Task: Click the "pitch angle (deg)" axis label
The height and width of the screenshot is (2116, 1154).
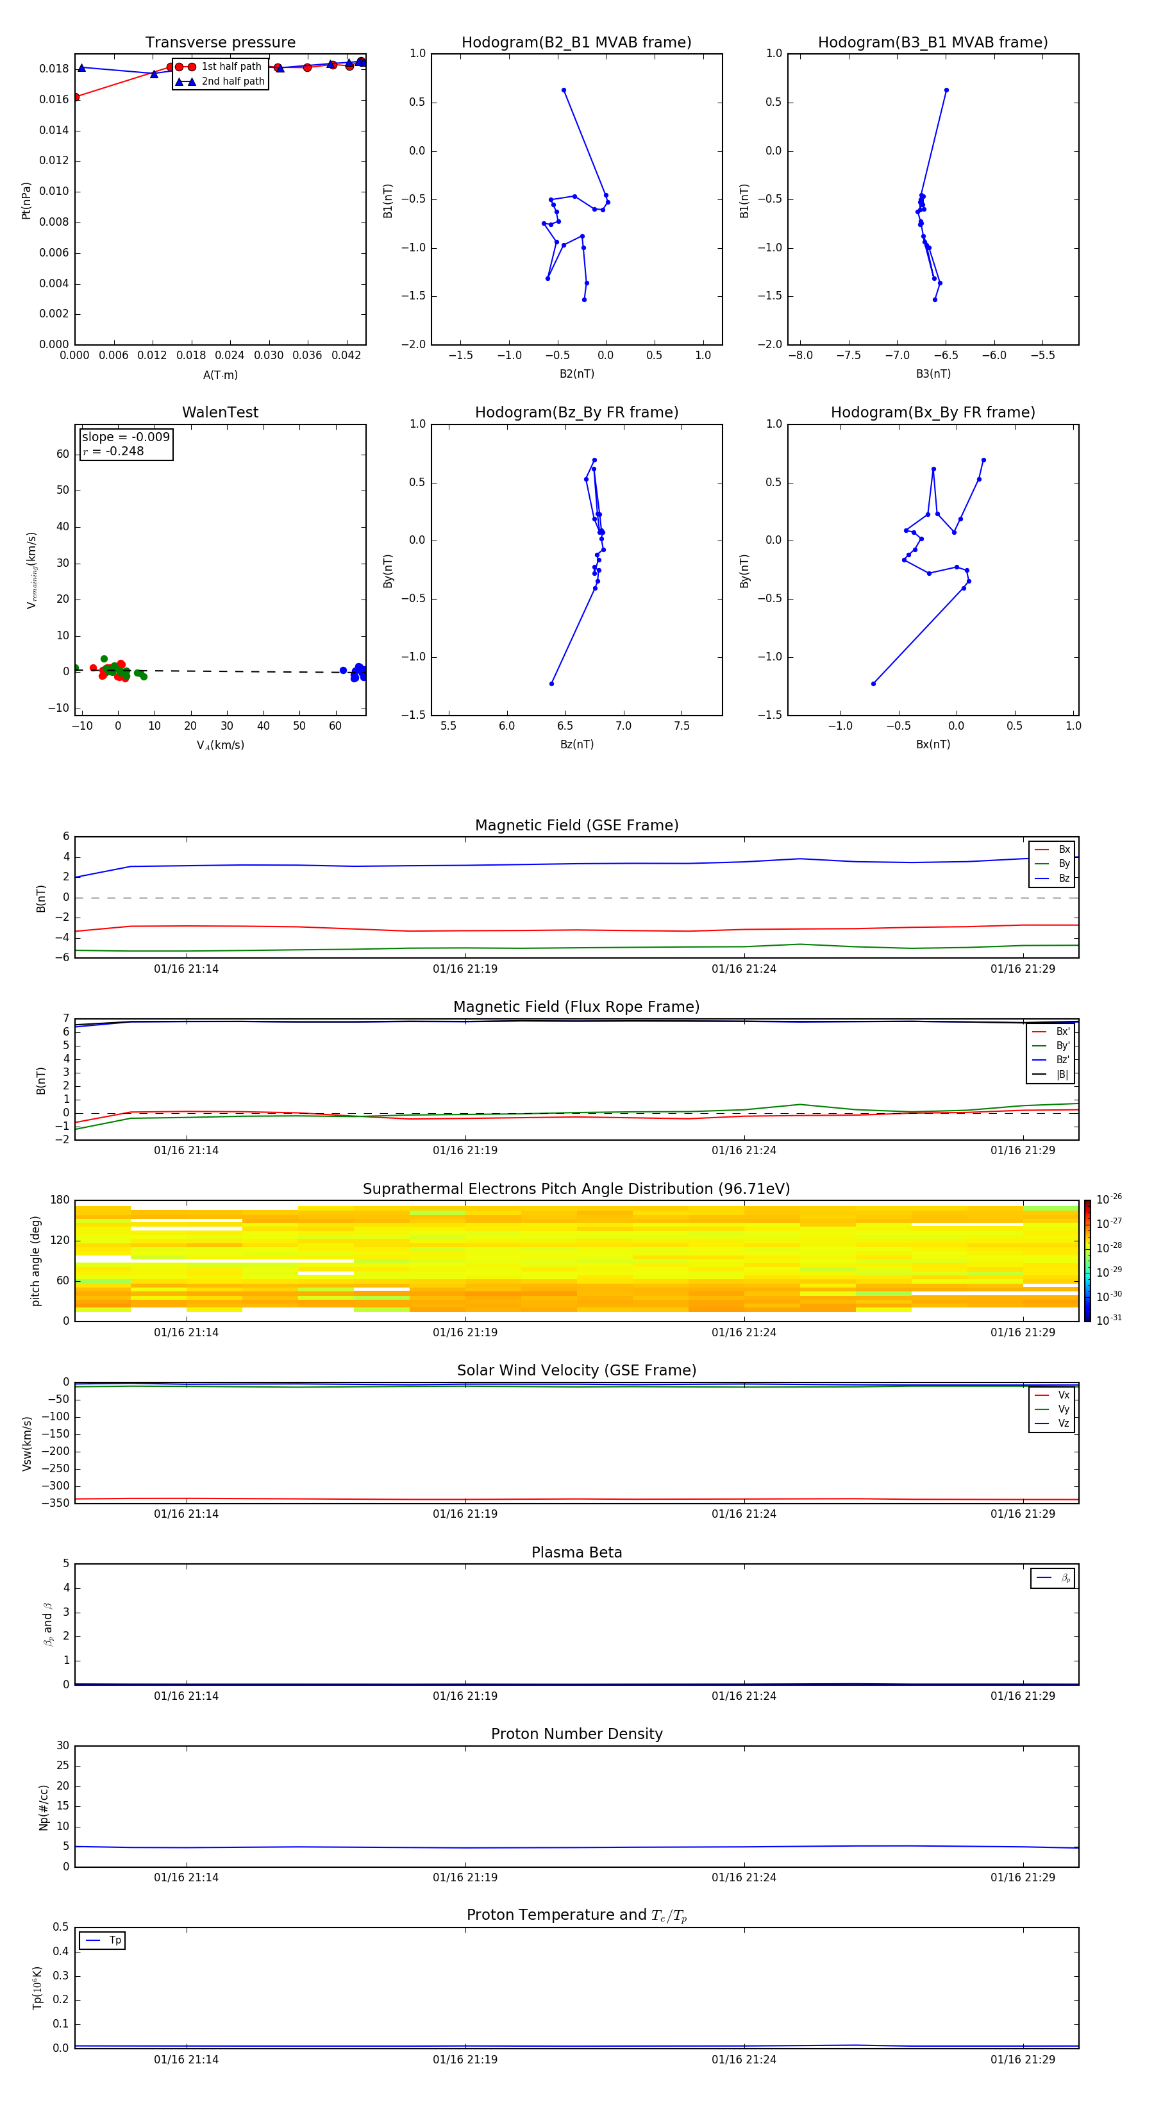Action: tap(35, 1261)
